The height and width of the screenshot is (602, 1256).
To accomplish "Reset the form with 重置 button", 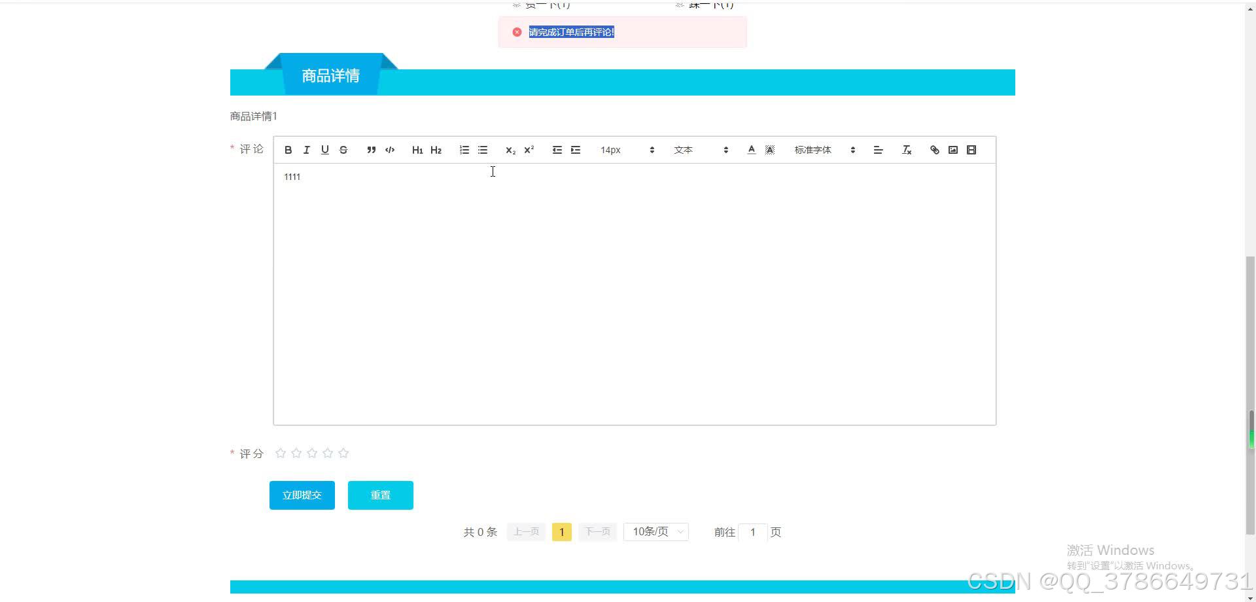I will tap(381, 495).
